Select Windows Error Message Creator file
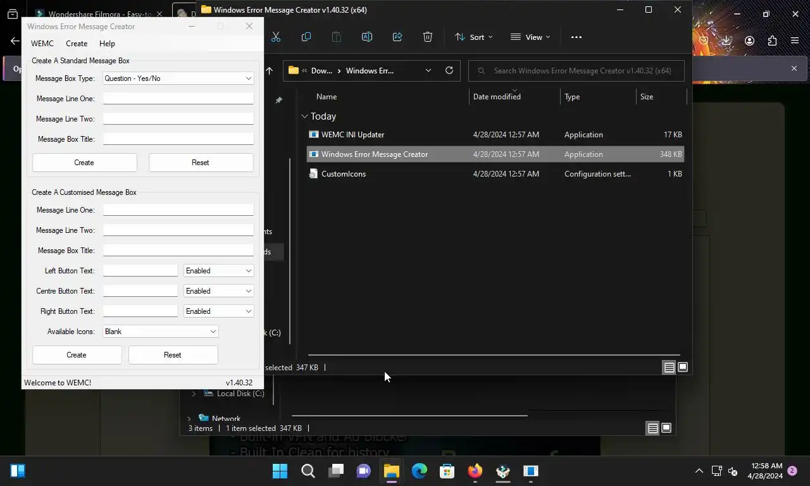Image resolution: width=810 pixels, height=486 pixels. point(495,154)
